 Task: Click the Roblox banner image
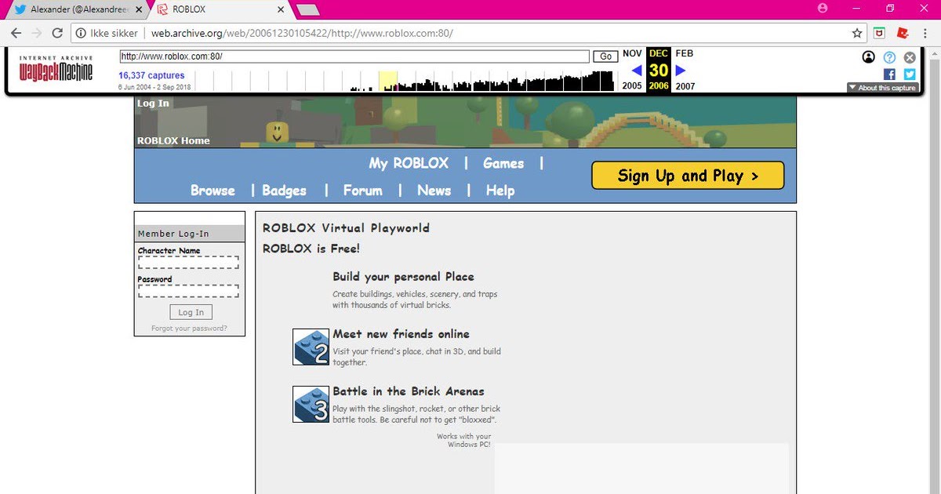point(465,122)
